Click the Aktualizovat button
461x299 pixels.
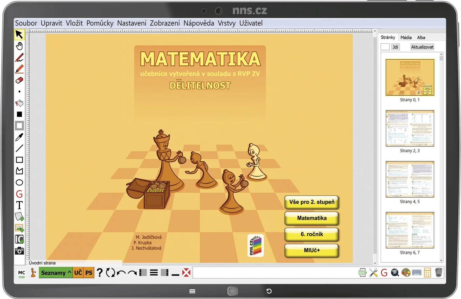[422, 47]
